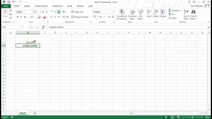Adjust the zoom slider handle
This screenshot has height=119, width=212.
pyautogui.click(x=192, y=117)
